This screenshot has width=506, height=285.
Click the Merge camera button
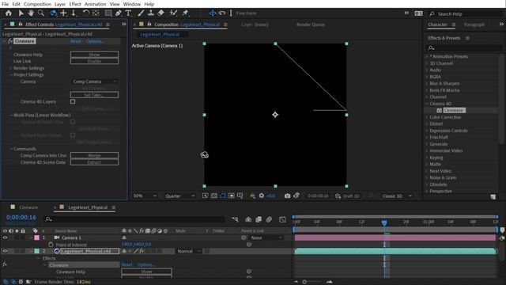(94, 155)
